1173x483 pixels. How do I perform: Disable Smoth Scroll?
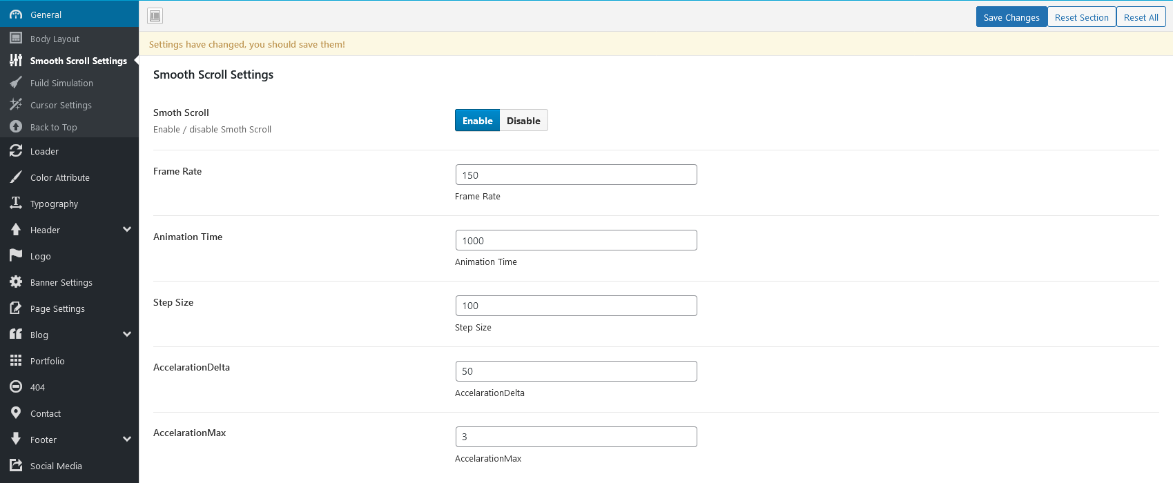click(523, 120)
